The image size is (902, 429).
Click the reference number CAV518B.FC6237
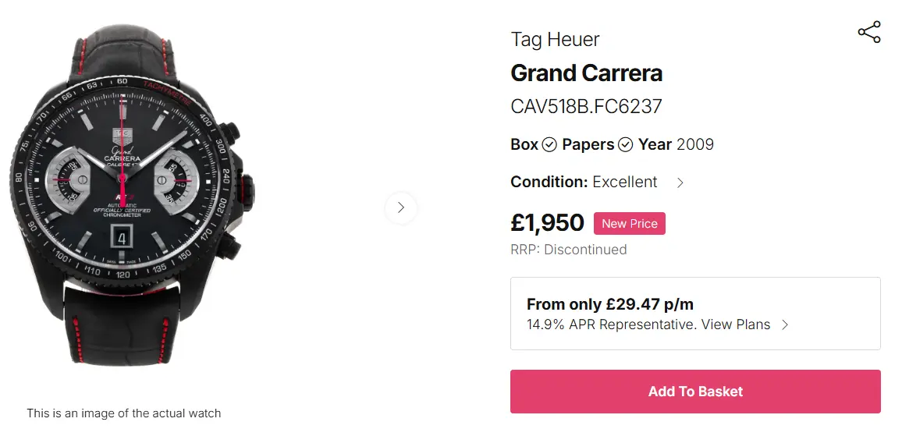tap(586, 107)
